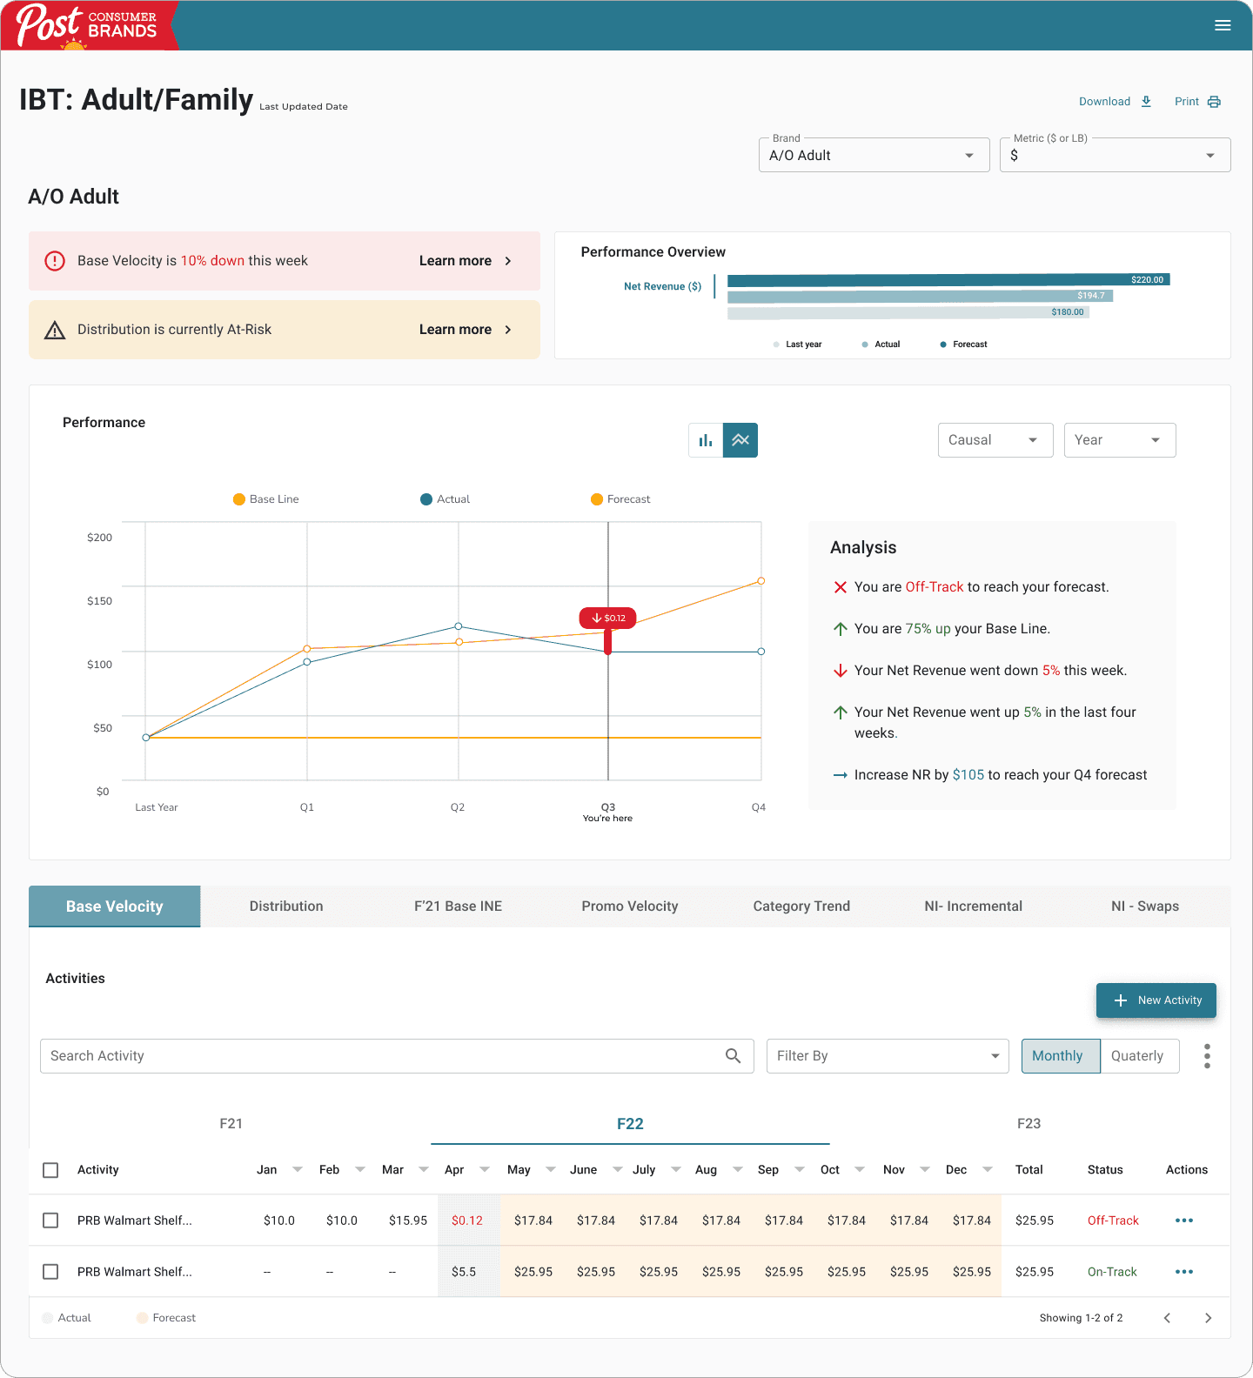Toggle the Base Line legend item
The width and height of the screenshot is (1253, 1378).
[x=265, y=499]
